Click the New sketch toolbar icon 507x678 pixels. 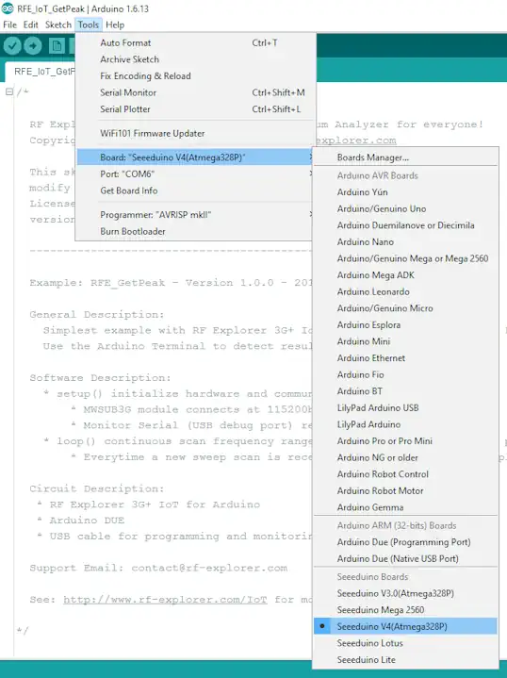[57, 46]
